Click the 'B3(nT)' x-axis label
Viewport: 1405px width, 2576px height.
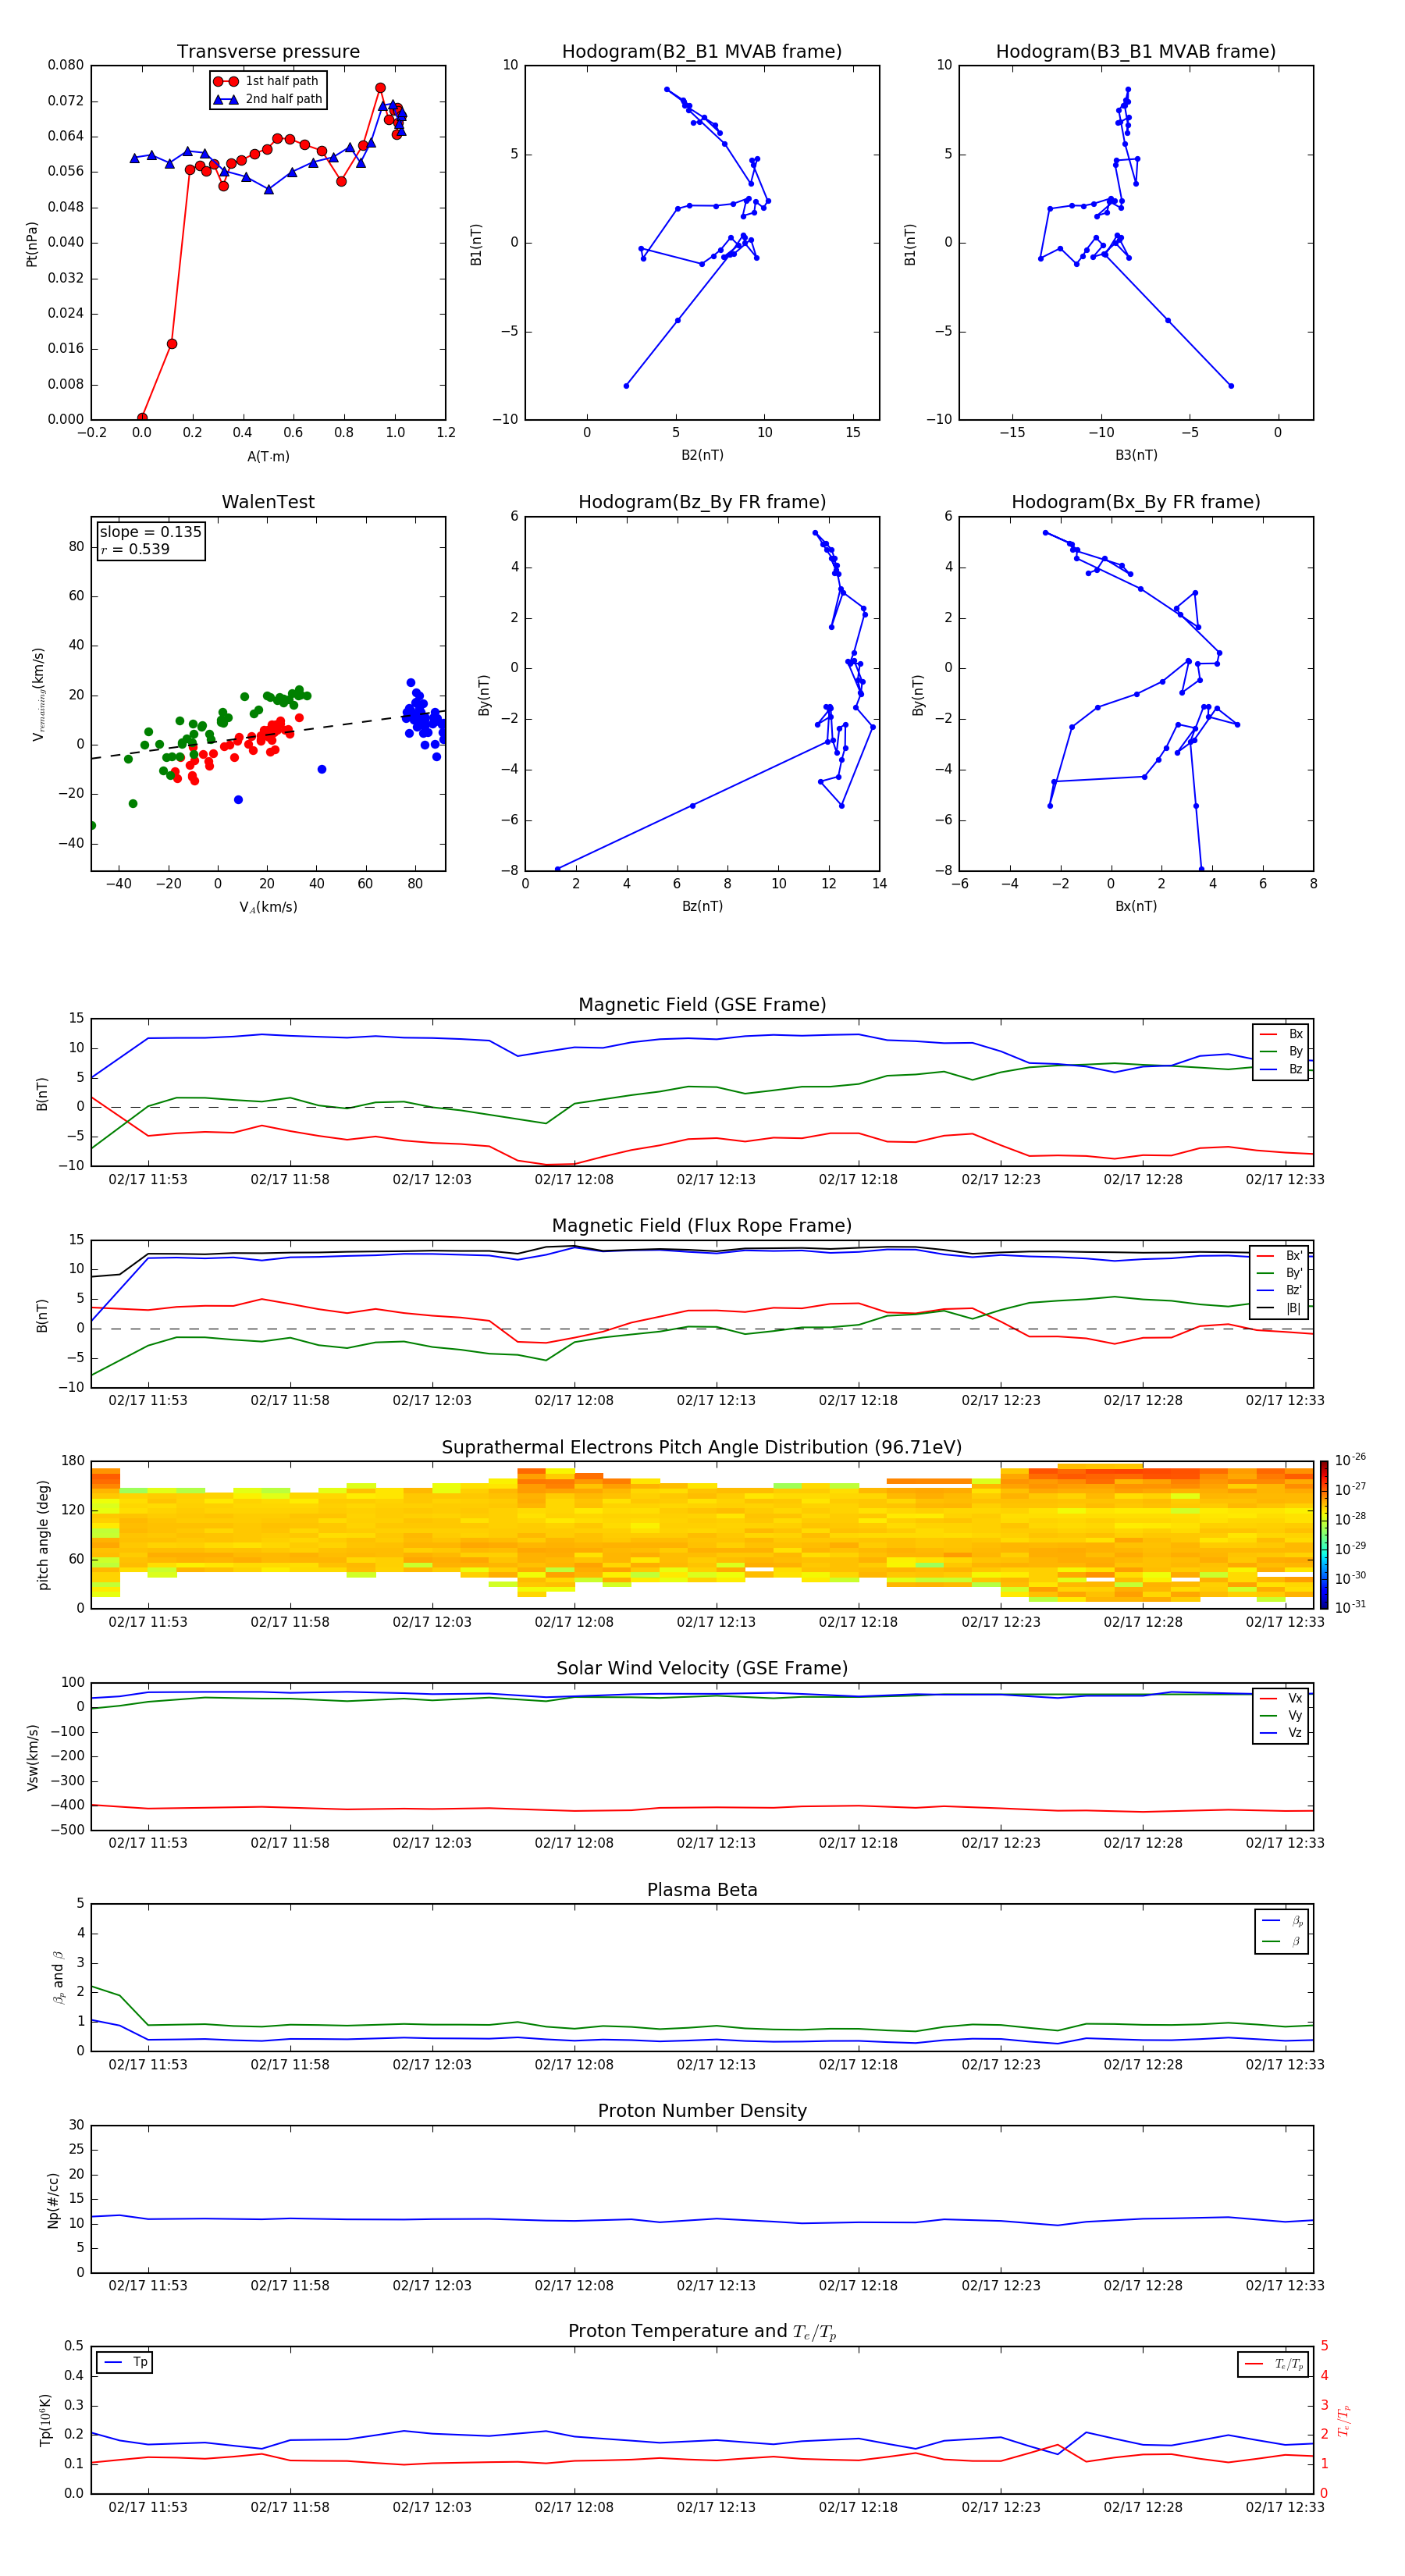click(1136, 455)
